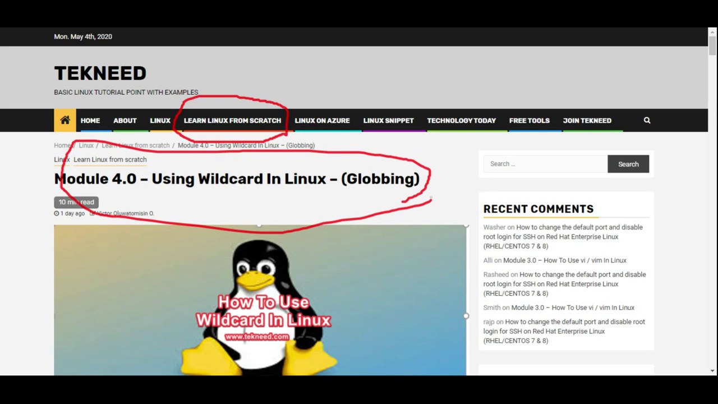This screenshot has width=718, height=404.
Task: Open LEARN LINUX FROM SCRATCH menu
Action: 232,121
